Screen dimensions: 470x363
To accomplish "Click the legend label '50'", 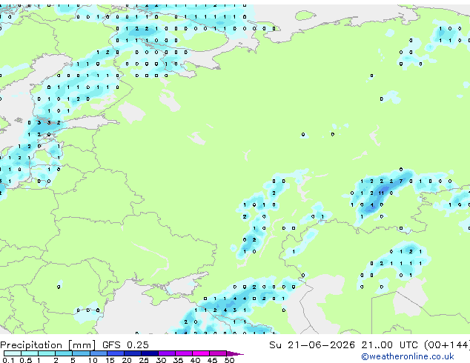I will (229, 360).
